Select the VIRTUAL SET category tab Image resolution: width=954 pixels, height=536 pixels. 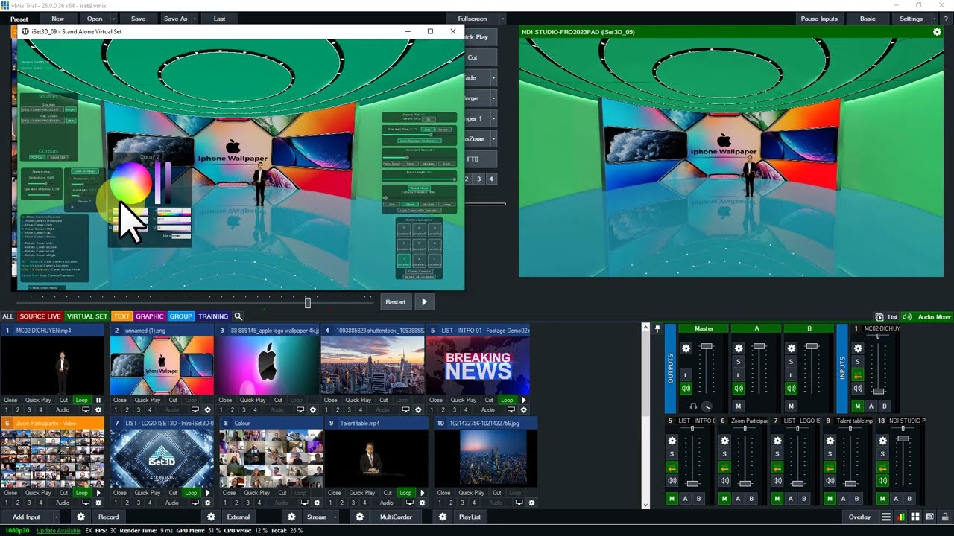tap(87, 316)
